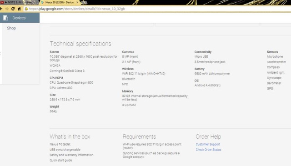
Task: Click CPU Quad-core Snapdragon 800 text
Action: pos(71,83)
